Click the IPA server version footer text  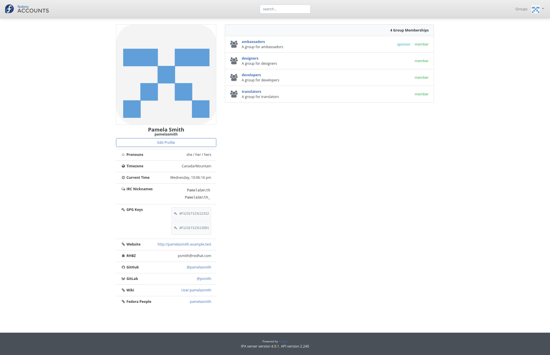[x=275, y=346]
